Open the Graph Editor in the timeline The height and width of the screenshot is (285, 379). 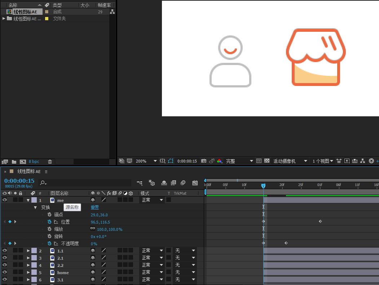pyautogui.click(x=195, y=183)
